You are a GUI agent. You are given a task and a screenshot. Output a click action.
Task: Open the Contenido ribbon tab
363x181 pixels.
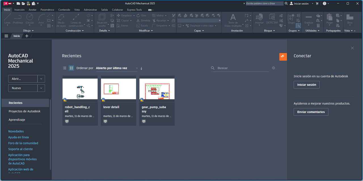[x=64, y=10]
